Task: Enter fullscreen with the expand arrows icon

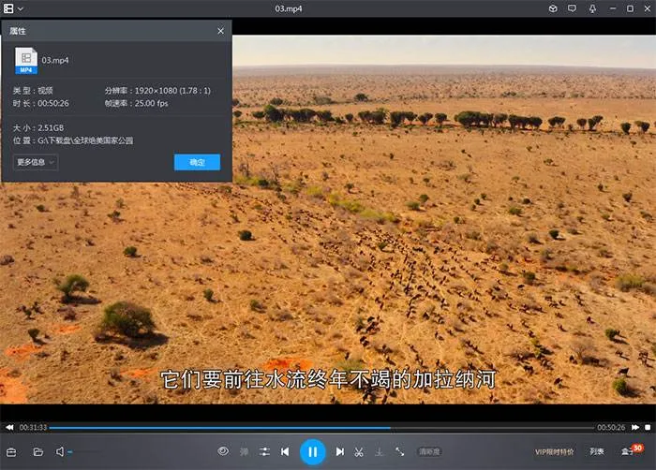Action: point(400,451)
